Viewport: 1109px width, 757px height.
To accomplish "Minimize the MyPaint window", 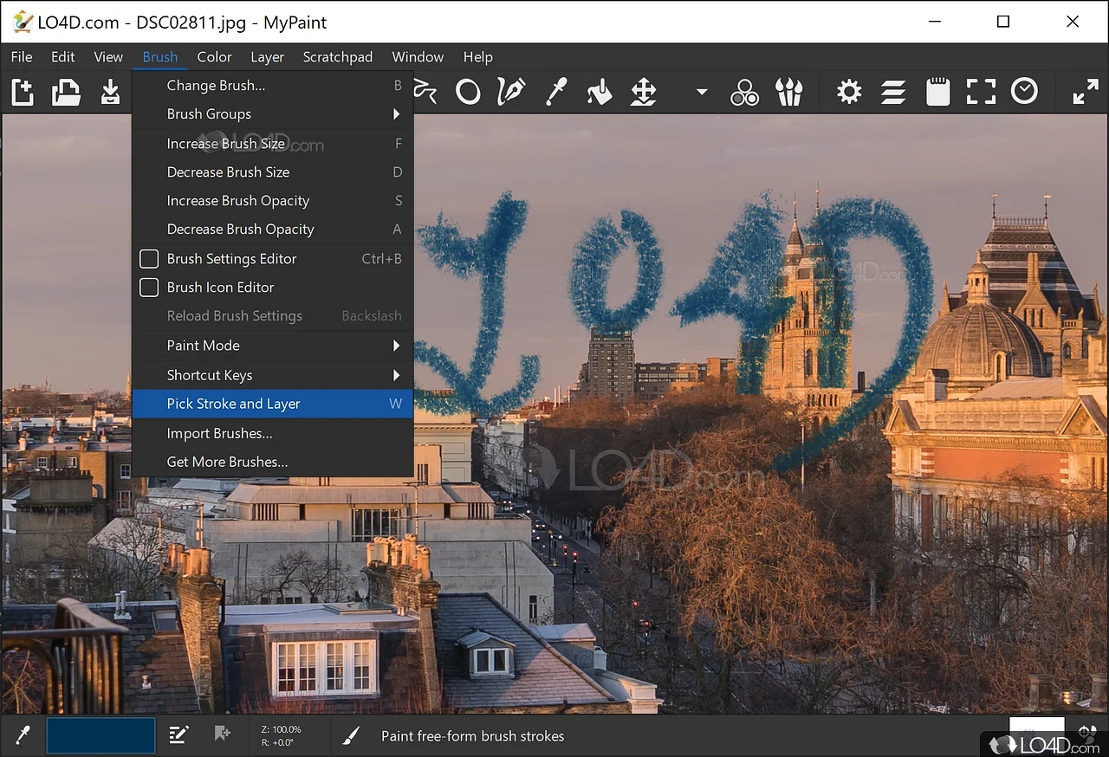I will coord(934,22).
